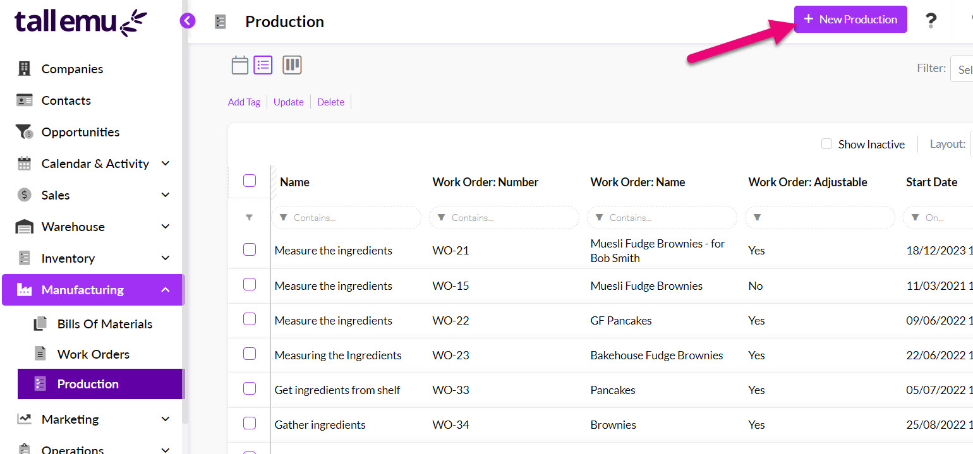Check the select-all checkbox in header
Viewport: 973px width, 454px height.
point(250,181)
